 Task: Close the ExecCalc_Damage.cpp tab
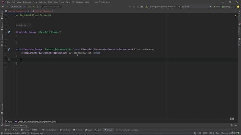[29, 11]
